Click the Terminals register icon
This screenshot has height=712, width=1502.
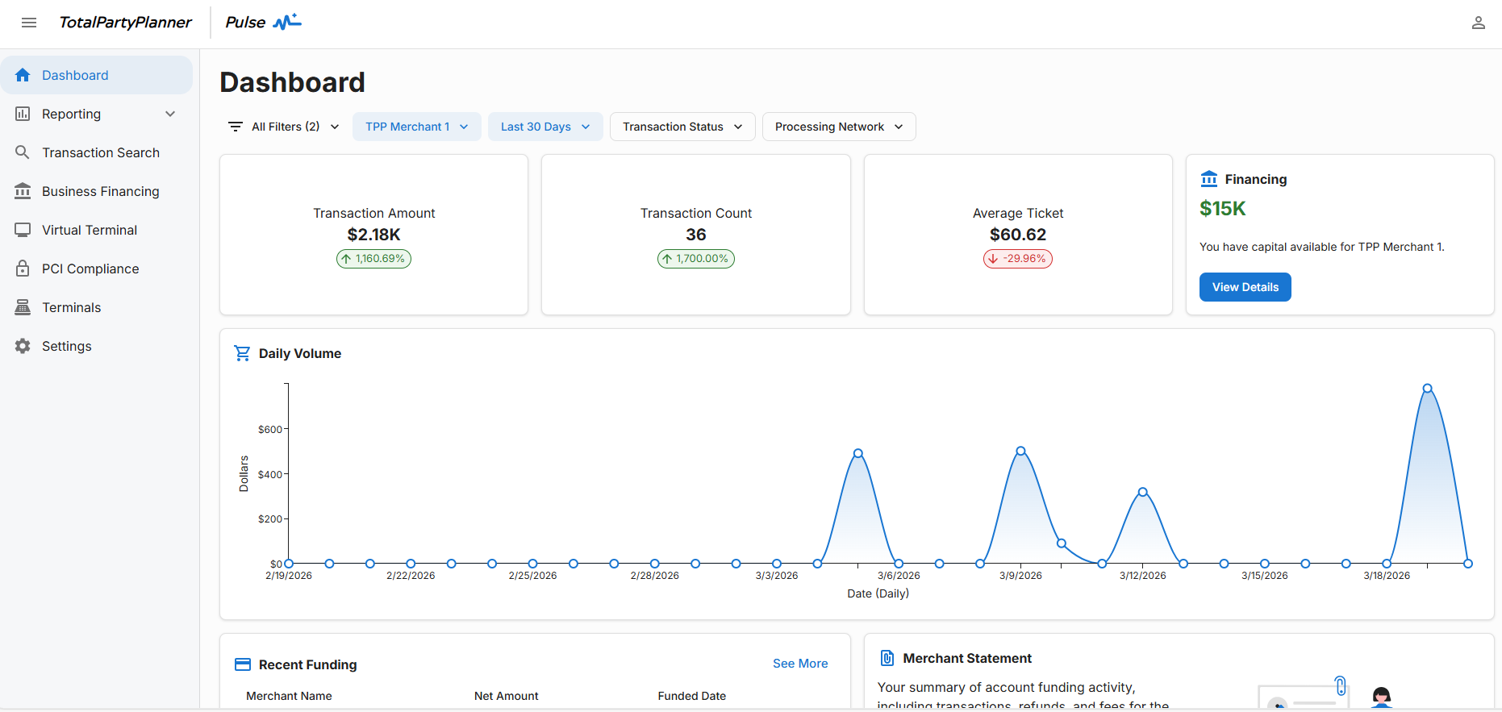coord(23,307)
